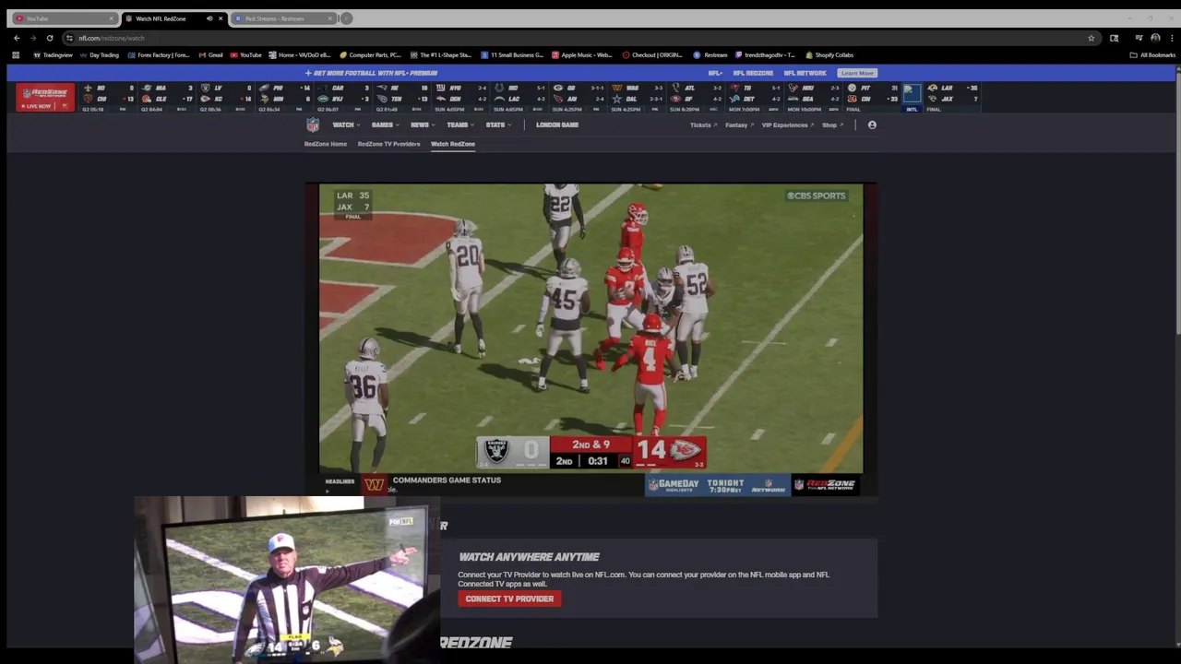Image resolution: width=1181 pixels, height=664 pixels.
Task: Expand the TEAMS dropdown menu
Action: point(459,125)
